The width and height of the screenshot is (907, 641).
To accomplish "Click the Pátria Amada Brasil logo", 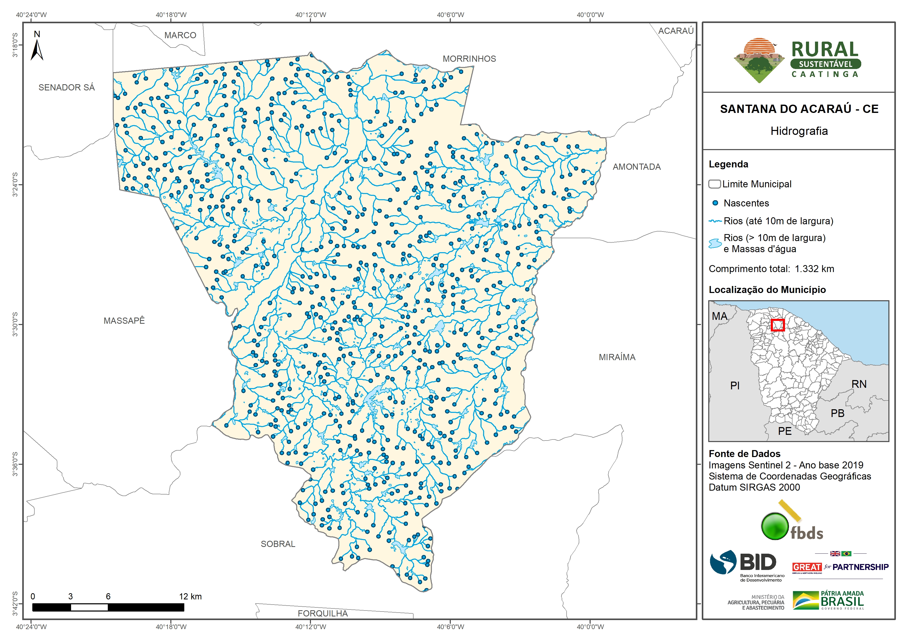I will (828, 601).
